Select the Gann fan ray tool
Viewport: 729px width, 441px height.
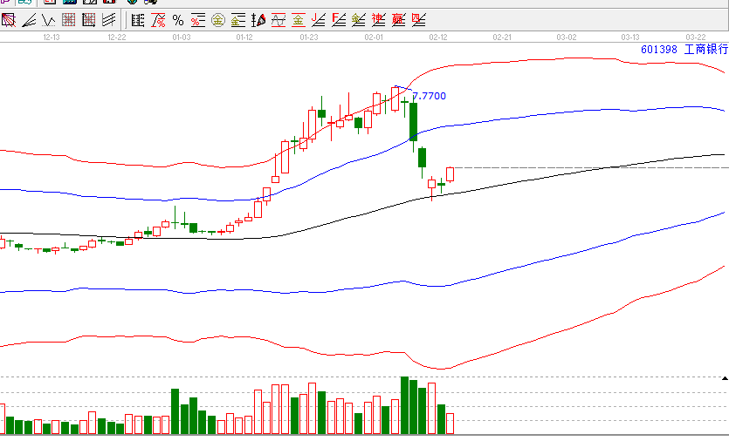(9, 20)
